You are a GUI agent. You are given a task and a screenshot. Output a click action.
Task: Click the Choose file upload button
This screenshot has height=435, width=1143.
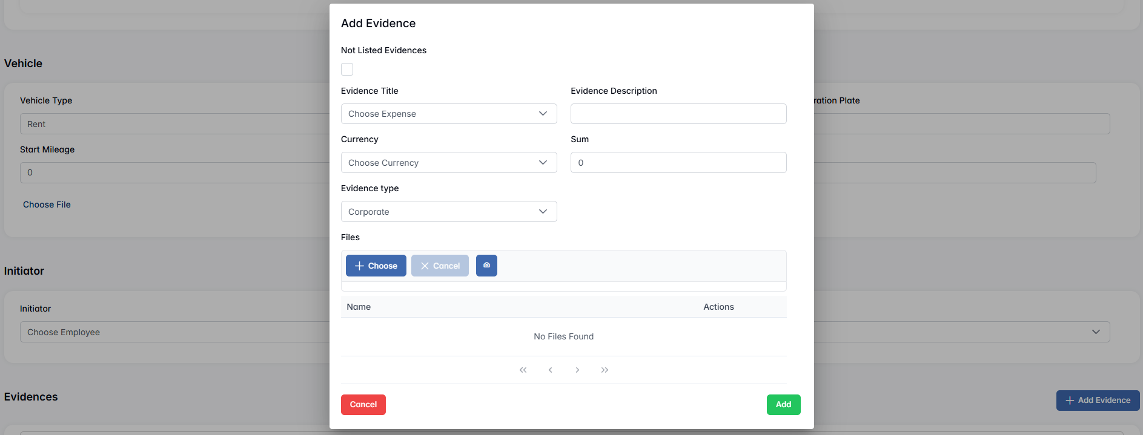tap(376, 266)
